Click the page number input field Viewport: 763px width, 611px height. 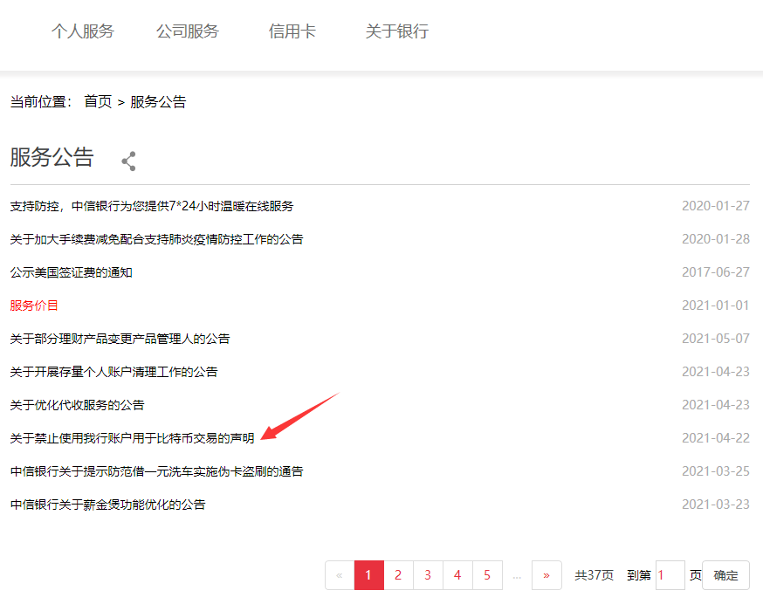click(x=670, y=575)
